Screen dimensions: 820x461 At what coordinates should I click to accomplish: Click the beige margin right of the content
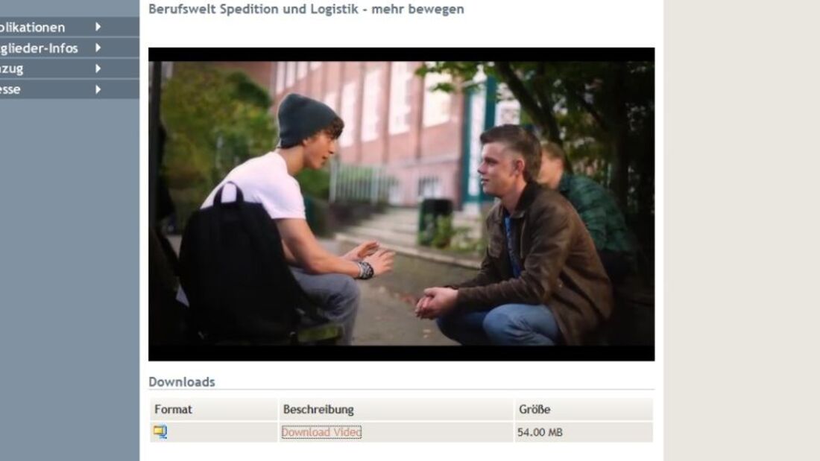pos(742,231)
